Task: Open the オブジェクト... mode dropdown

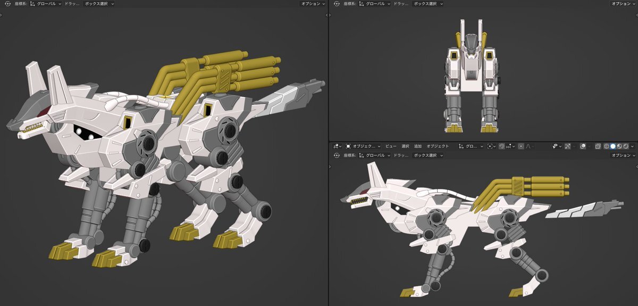Action: (x=363, y=146)
